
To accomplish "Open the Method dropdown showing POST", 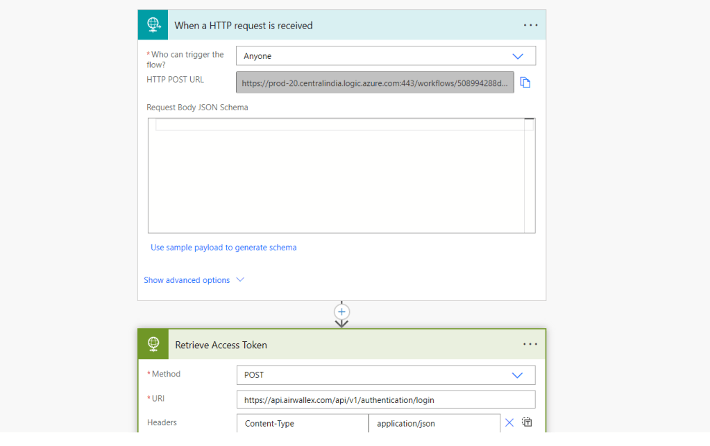I will tap(385, 375).
